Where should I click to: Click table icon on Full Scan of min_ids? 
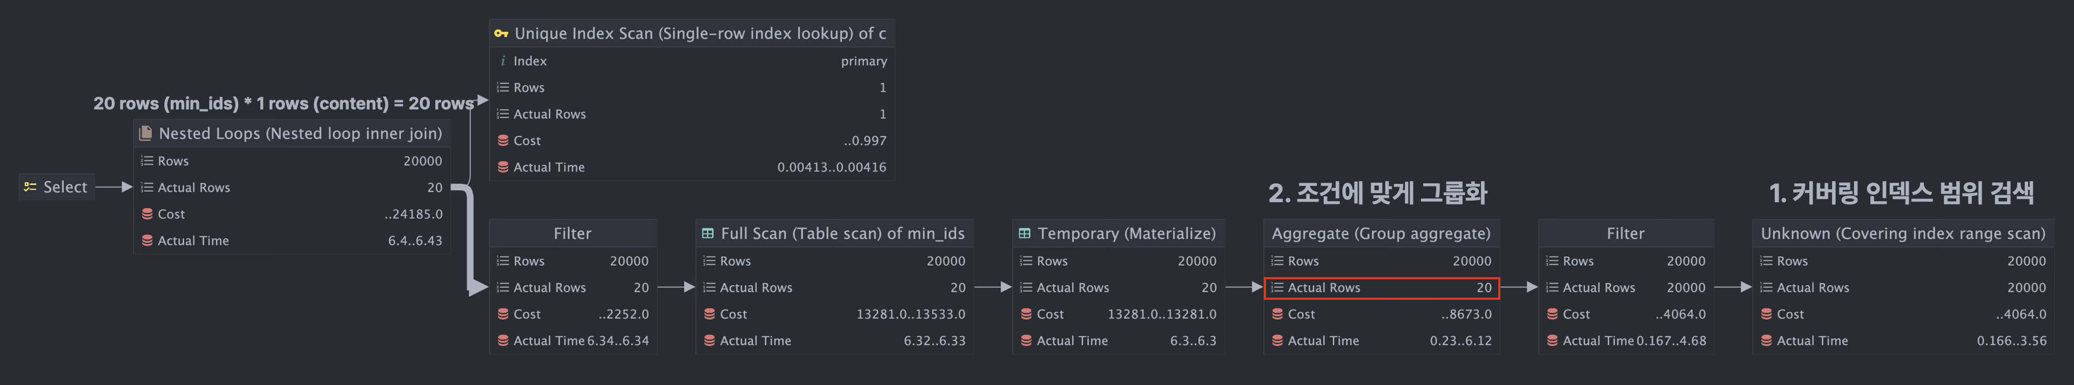(708, 234)
